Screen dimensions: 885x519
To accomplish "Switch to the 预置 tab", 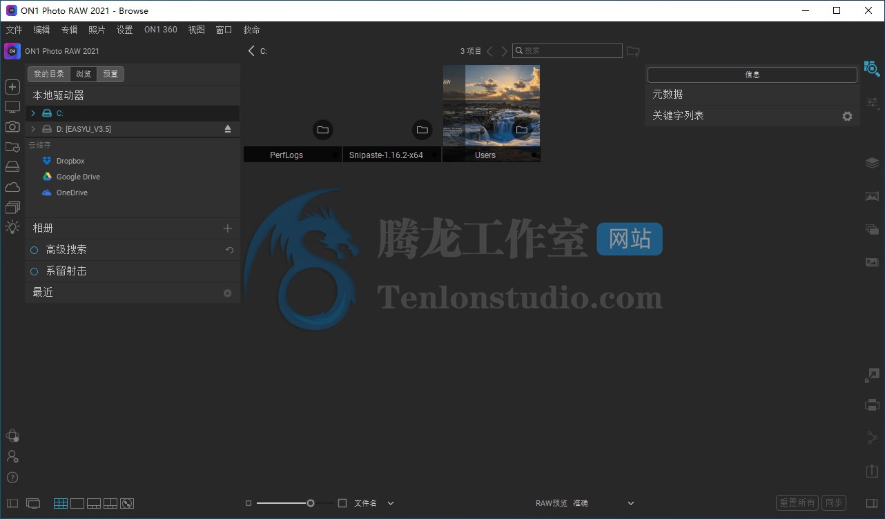I will [110, 74].
